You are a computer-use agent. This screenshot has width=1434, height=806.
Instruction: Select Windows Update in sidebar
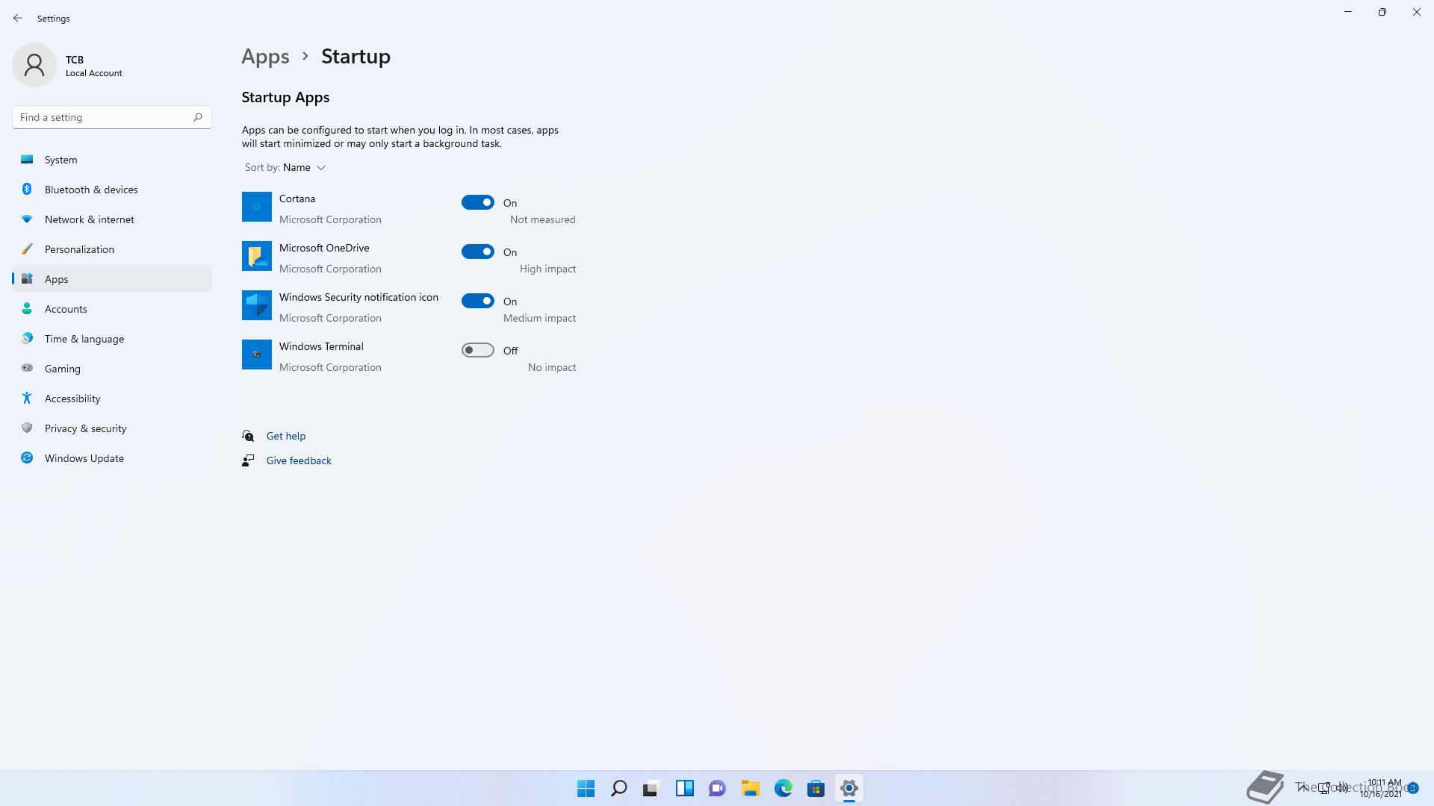tap(84, 458)
